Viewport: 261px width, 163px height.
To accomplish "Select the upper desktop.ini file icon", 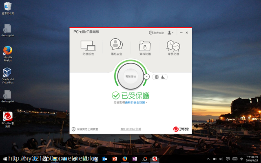I will [8, 30].
